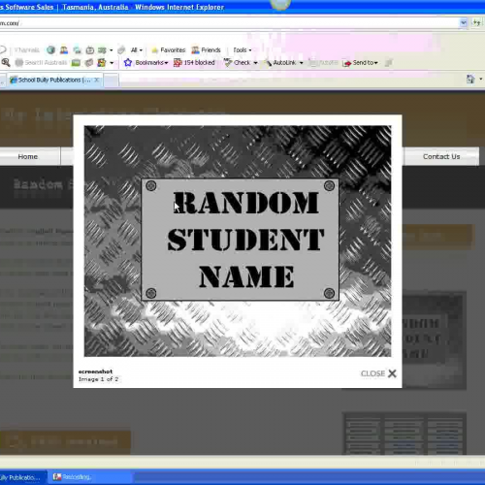Click the 154 blocked popup blocker icon

coord(178,62)
